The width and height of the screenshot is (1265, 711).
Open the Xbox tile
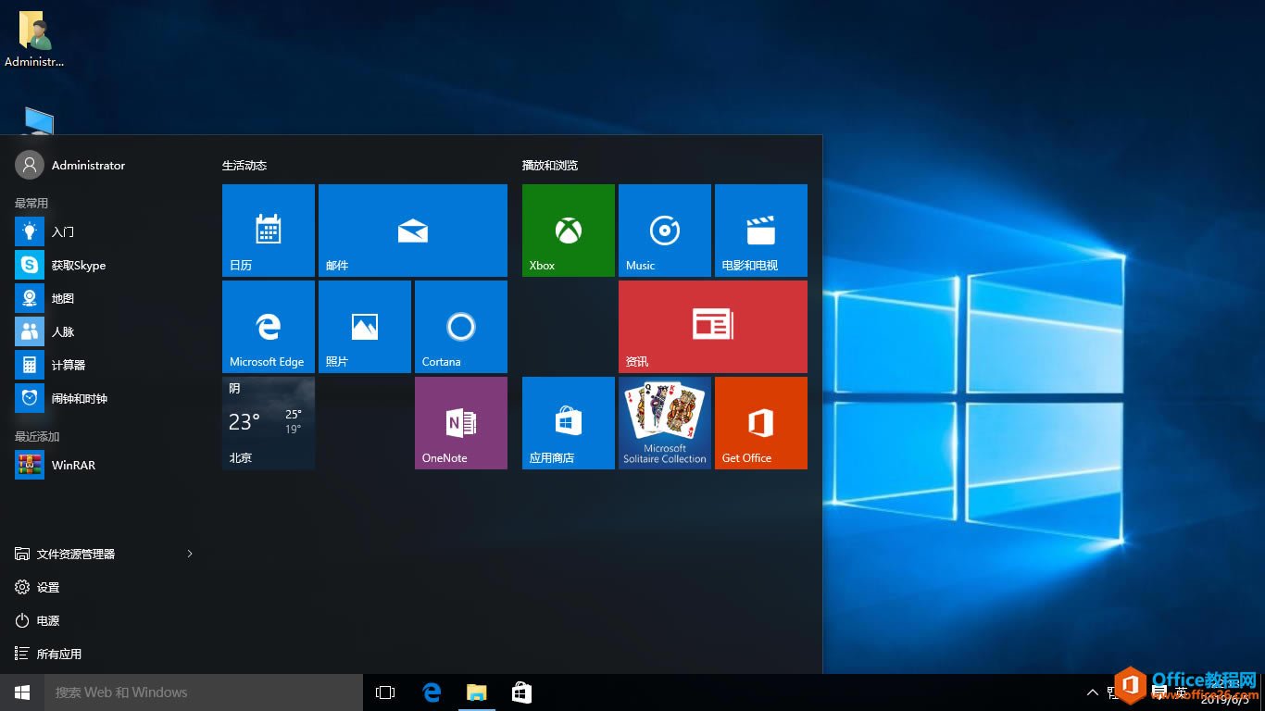pos(569,231)
